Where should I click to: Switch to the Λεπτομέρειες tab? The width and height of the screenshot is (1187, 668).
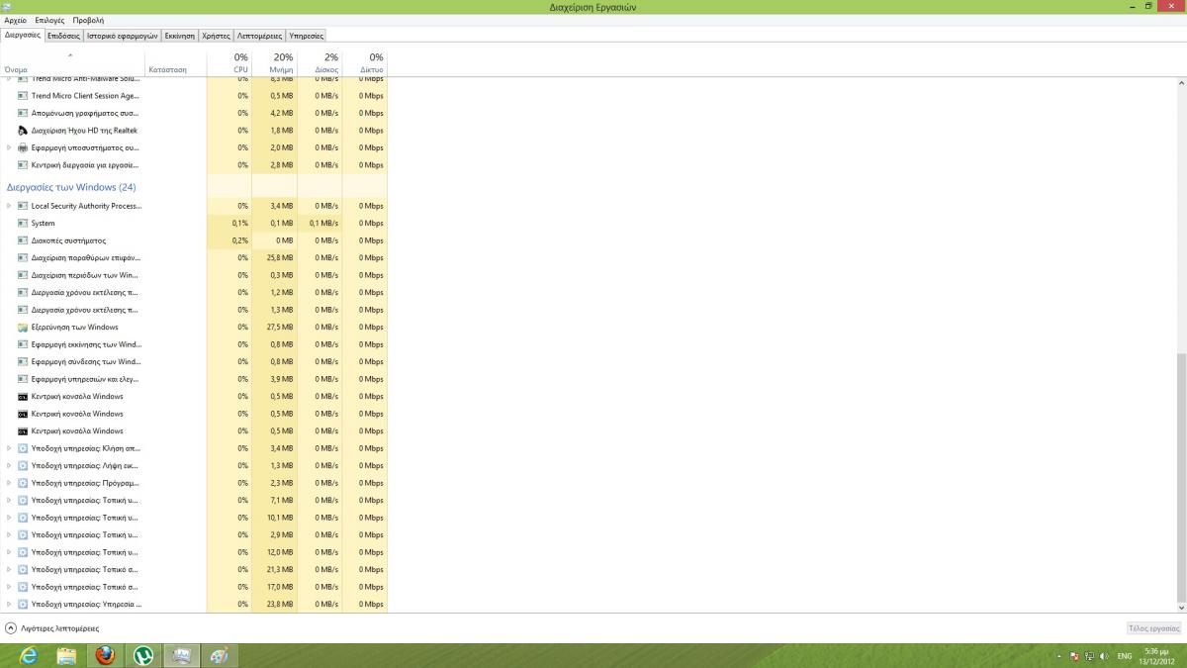tap(259, 35)
